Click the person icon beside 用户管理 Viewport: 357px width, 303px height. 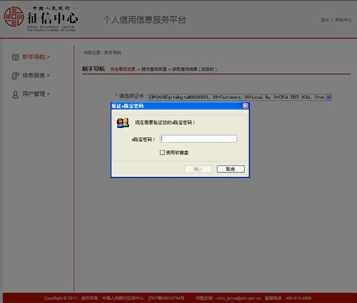click(15, 94)
